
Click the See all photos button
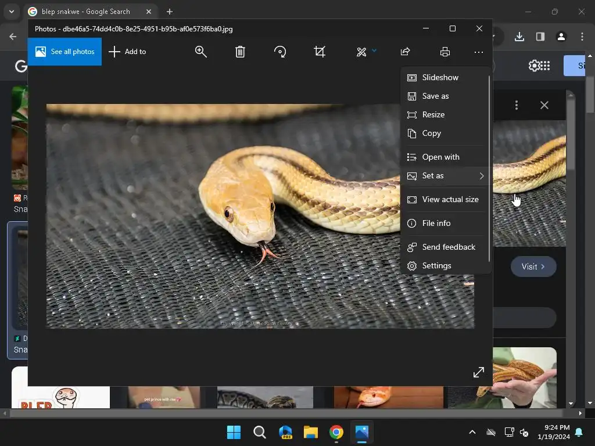click(64, 52)
